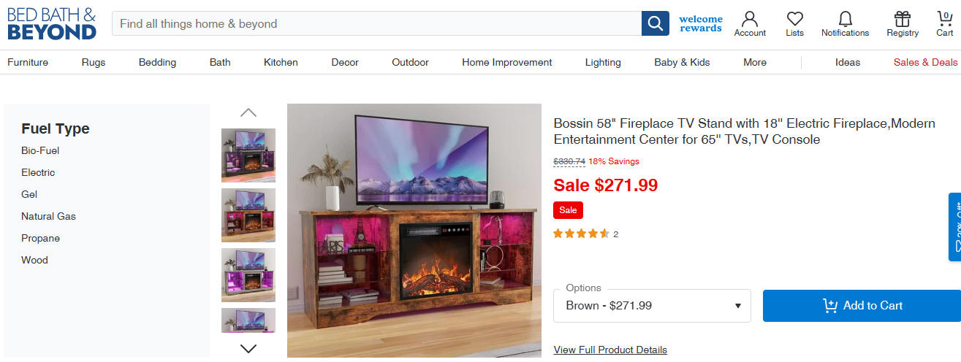Open welcome rewards link
The width and height of the screenshot is (961, 362).
(x=700, y=23)
